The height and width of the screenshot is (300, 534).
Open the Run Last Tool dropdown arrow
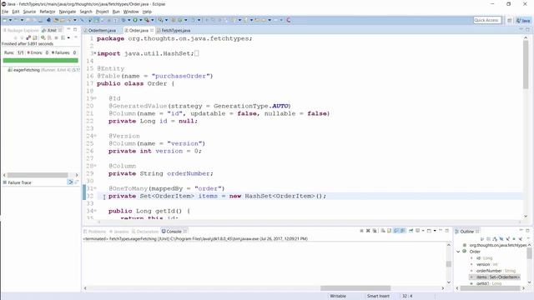click(152, 20)
